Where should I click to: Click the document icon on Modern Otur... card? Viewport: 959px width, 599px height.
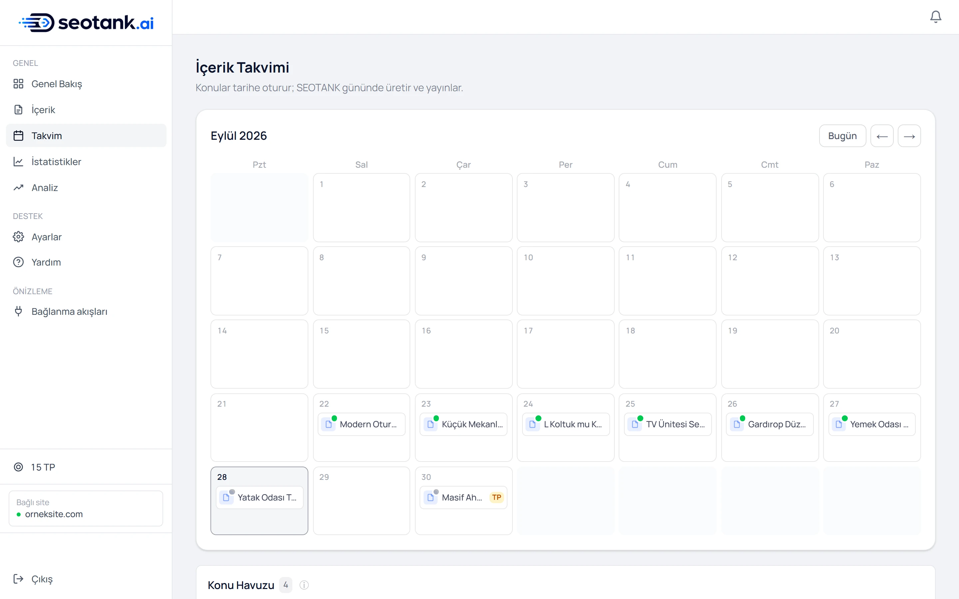329,424
